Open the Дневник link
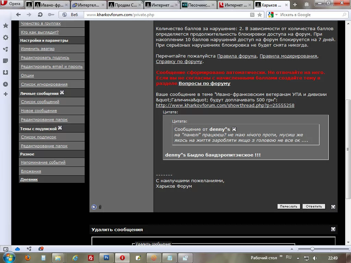Image resolution: width=351 pixels, height=263 pixels. (29, 179)
